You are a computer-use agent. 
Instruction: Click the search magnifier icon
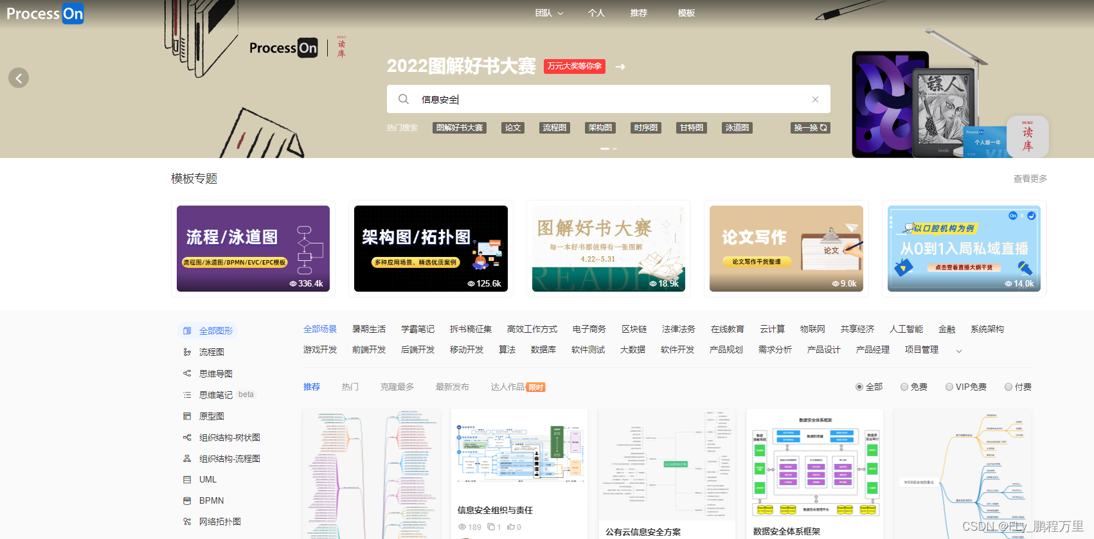point(404,99)
